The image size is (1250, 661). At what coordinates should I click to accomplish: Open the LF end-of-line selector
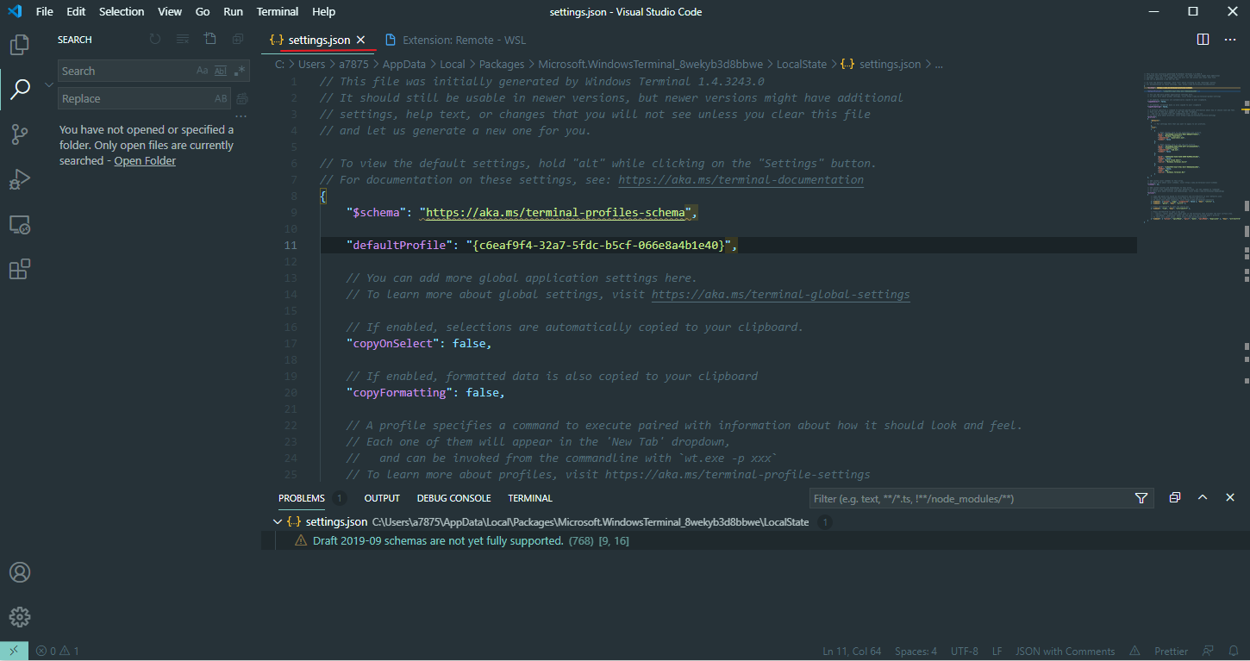click(997, 651)
